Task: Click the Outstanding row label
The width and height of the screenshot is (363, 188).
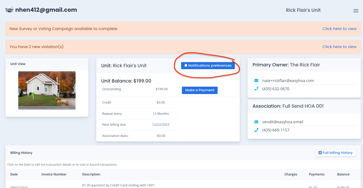Action: [112, 89]
